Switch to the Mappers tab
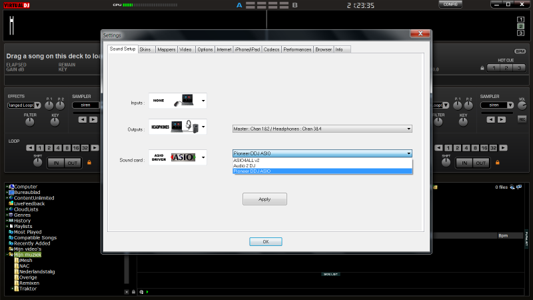Screen dimensions: 533x300 166,49
